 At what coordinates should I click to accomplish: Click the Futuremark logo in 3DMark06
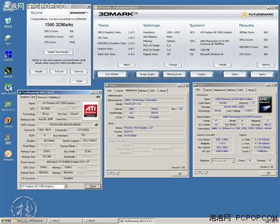tap(257, 15)
